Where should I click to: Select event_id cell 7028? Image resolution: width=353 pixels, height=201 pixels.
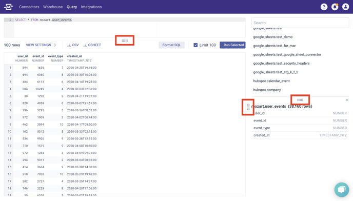click(41, 174)
